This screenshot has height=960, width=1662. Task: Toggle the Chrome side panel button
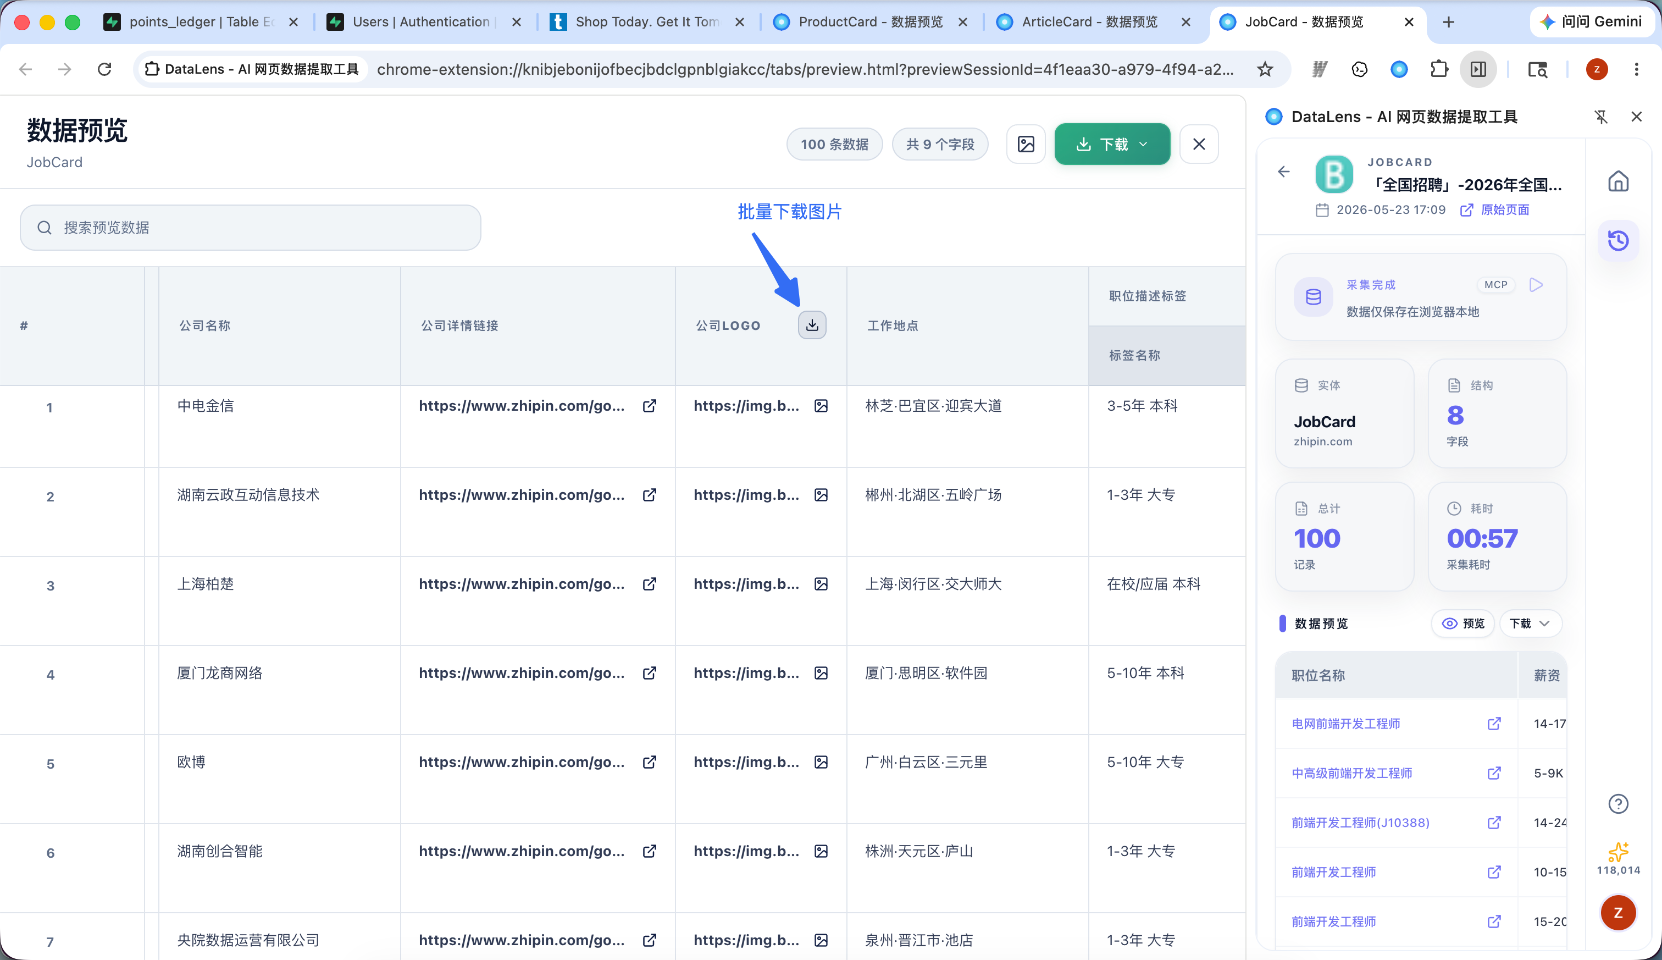tap(1478, 69)
